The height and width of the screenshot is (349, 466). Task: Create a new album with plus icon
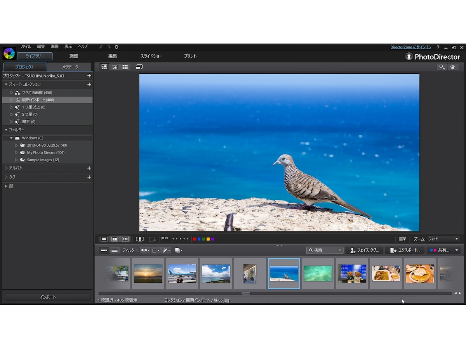89,168
